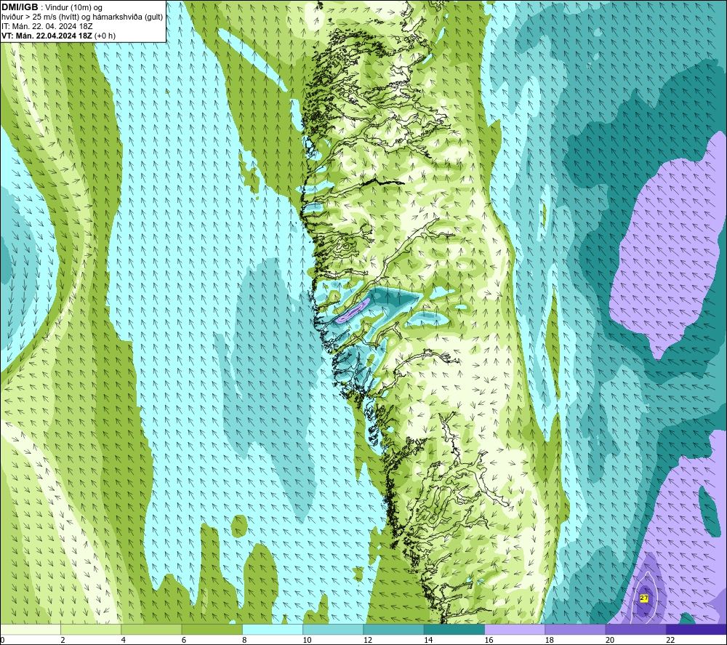The height and width of the screenshot is (645, 727).
Task: Click the 'DMI/IGB : Vindur (10m) og' title line
Action: [52, 7]
